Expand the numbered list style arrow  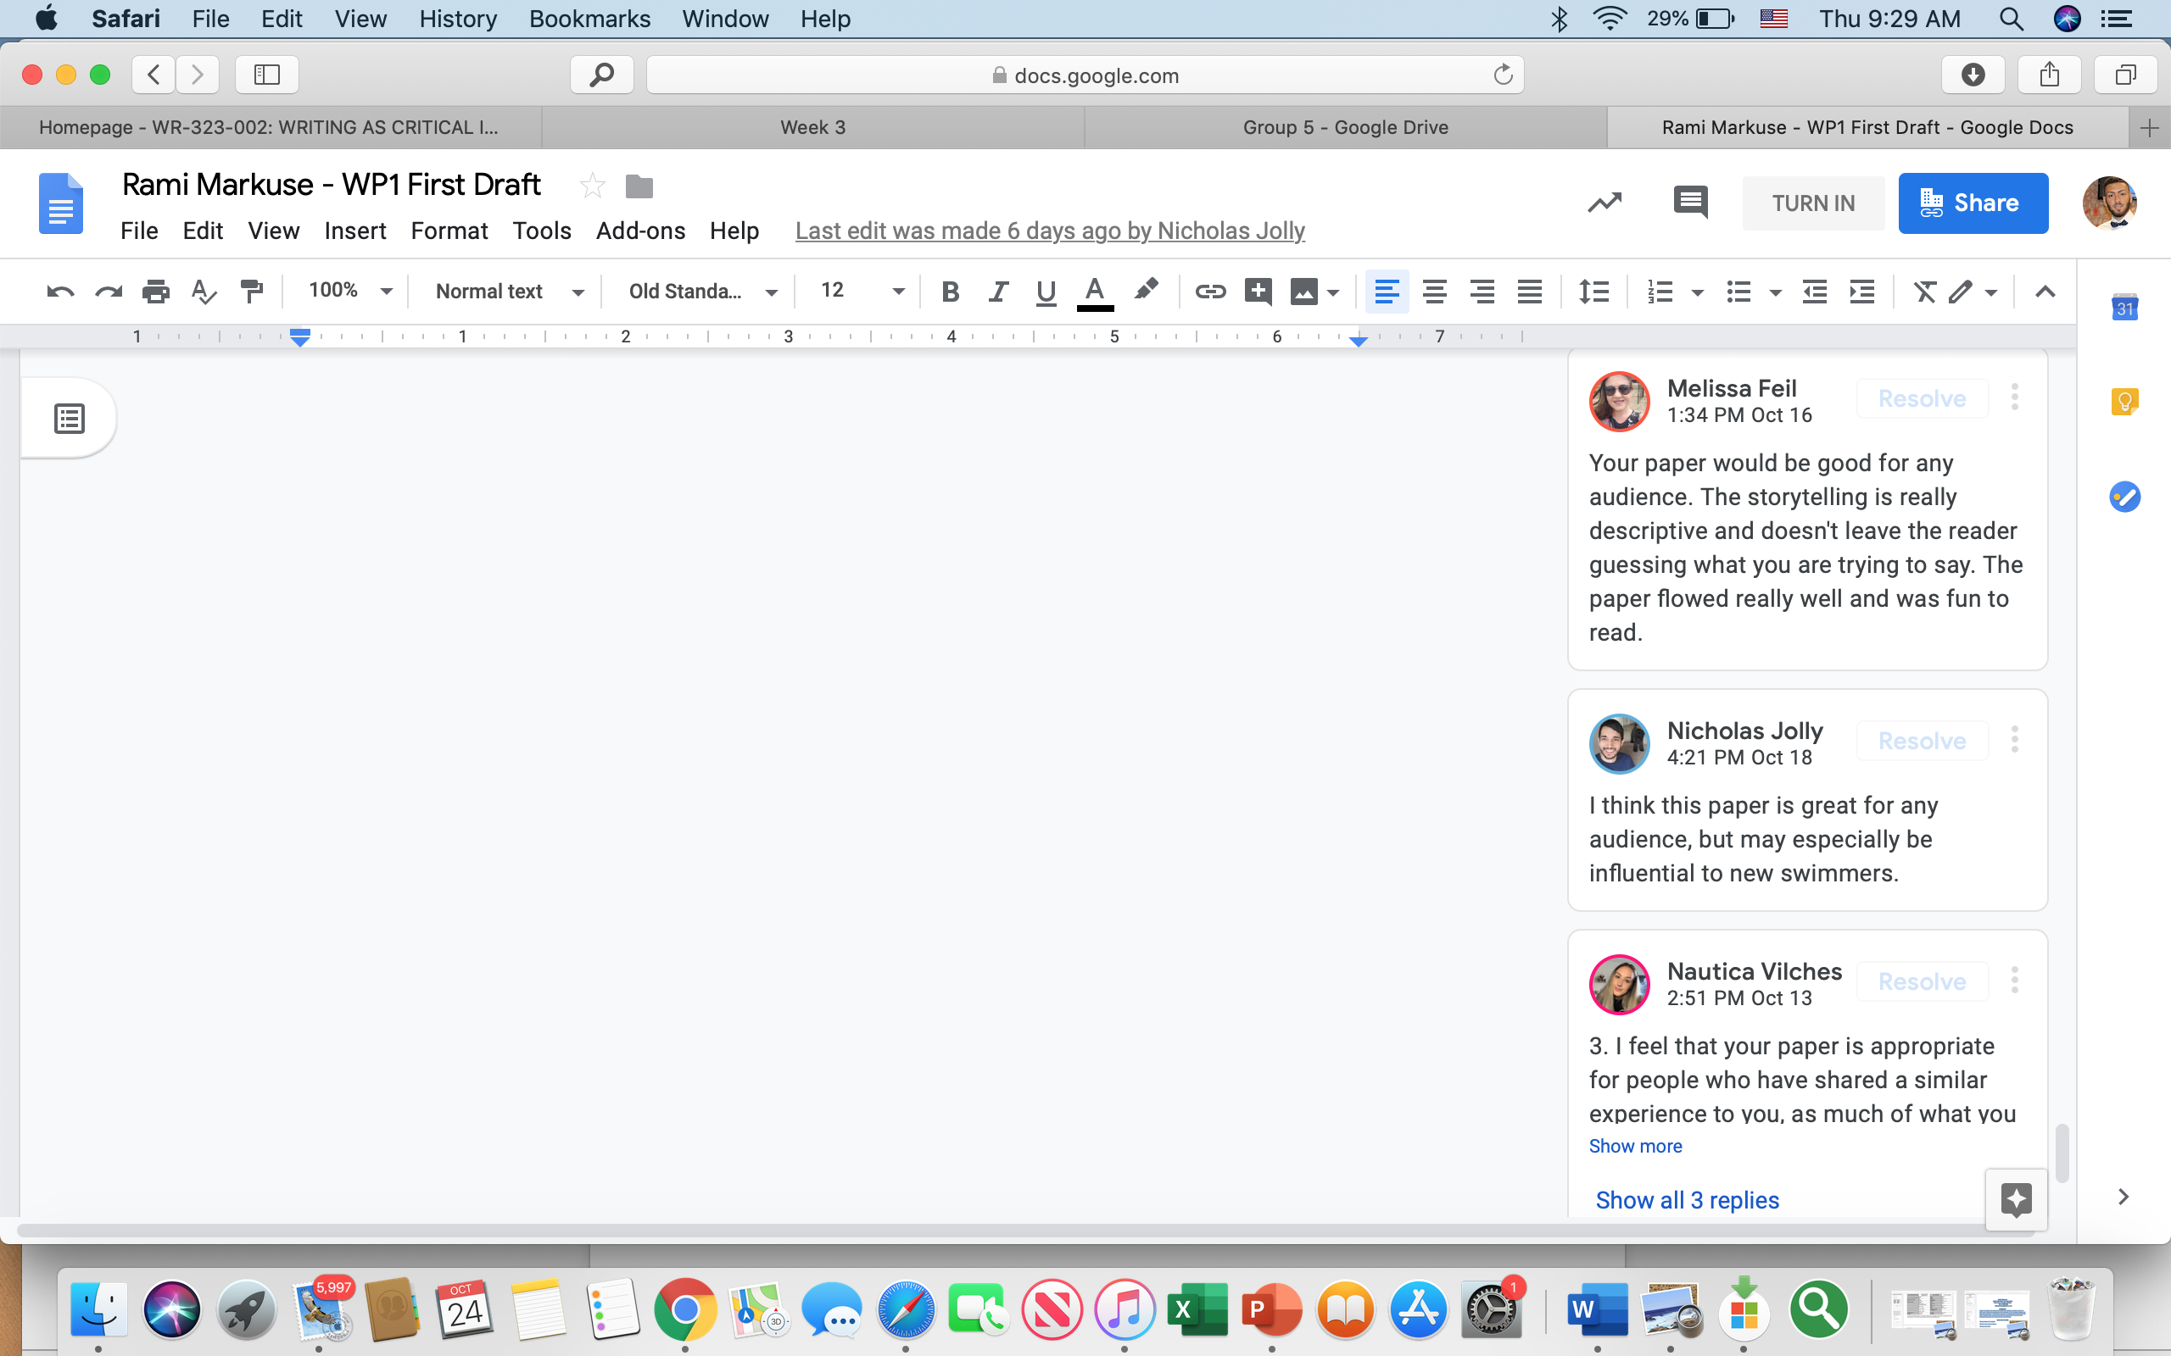pos(1697,292)
